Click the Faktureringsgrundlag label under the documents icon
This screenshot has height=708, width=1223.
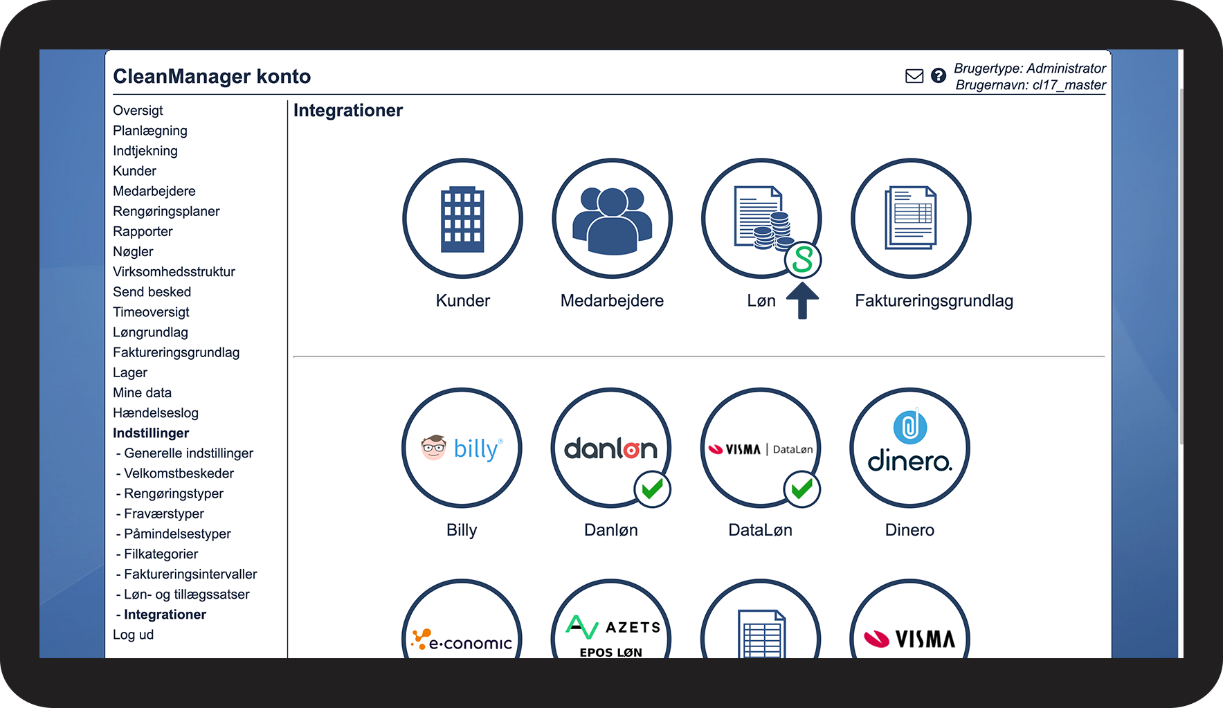pyautogui.click(x=934, y=300)
